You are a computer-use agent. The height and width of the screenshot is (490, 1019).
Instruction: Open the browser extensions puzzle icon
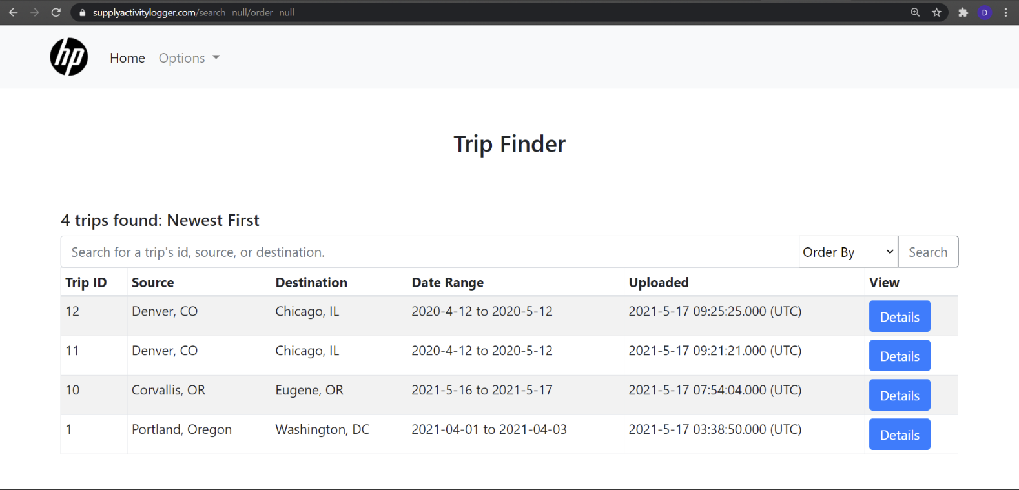click(963, 12)
